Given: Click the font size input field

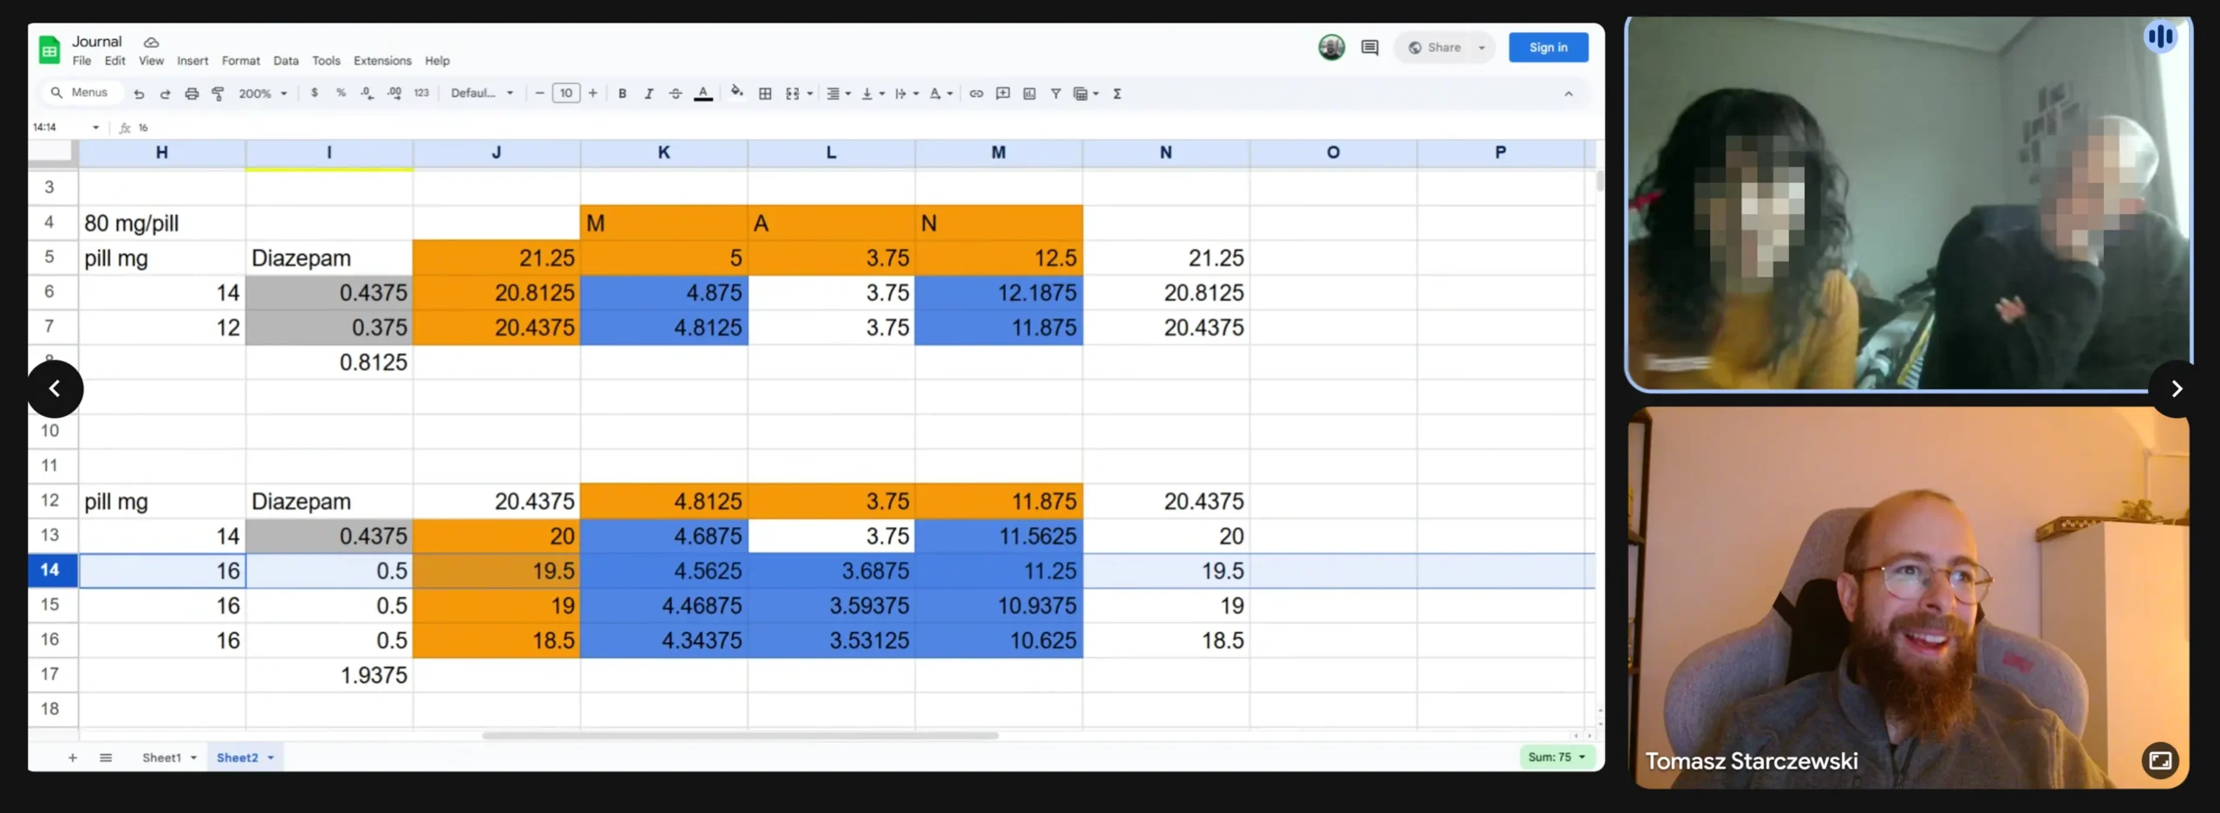Looking at the screenshot, I should tap(565, 94).
